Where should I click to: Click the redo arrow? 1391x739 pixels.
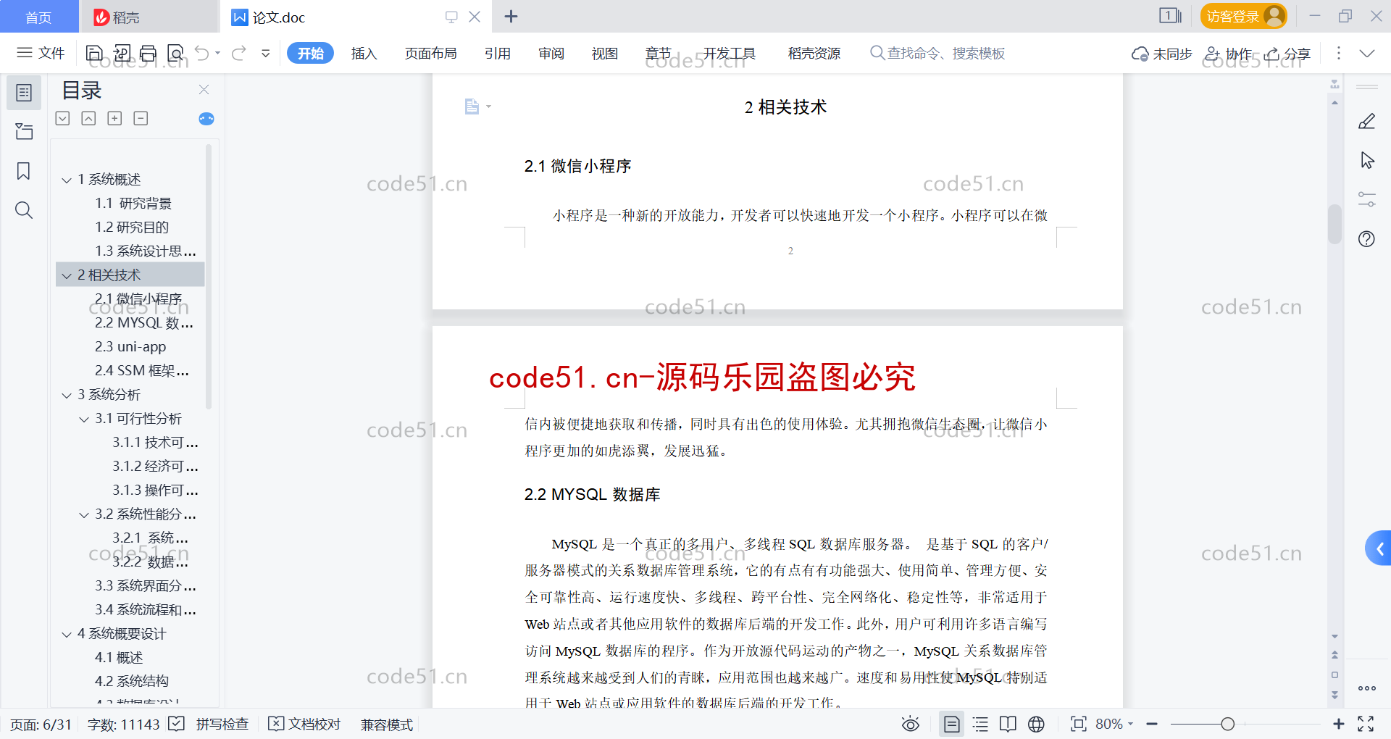point(239,53)
